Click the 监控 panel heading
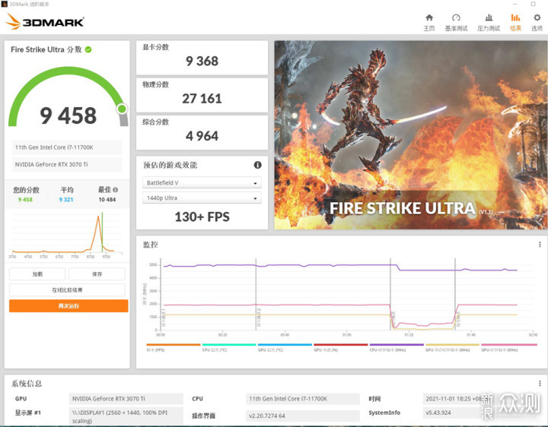Viewport: 548px width, 427px height. tap(151, 245)
